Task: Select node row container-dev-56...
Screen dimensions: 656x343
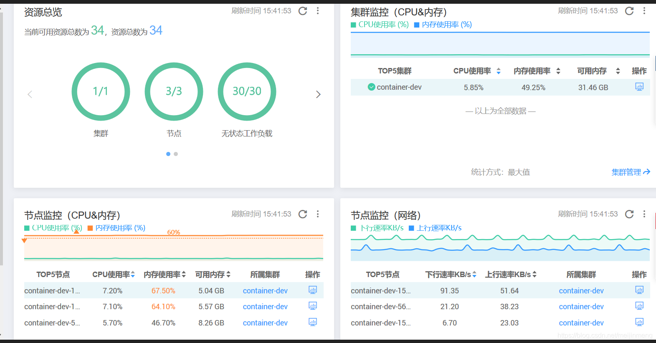Action: point(500,306)
